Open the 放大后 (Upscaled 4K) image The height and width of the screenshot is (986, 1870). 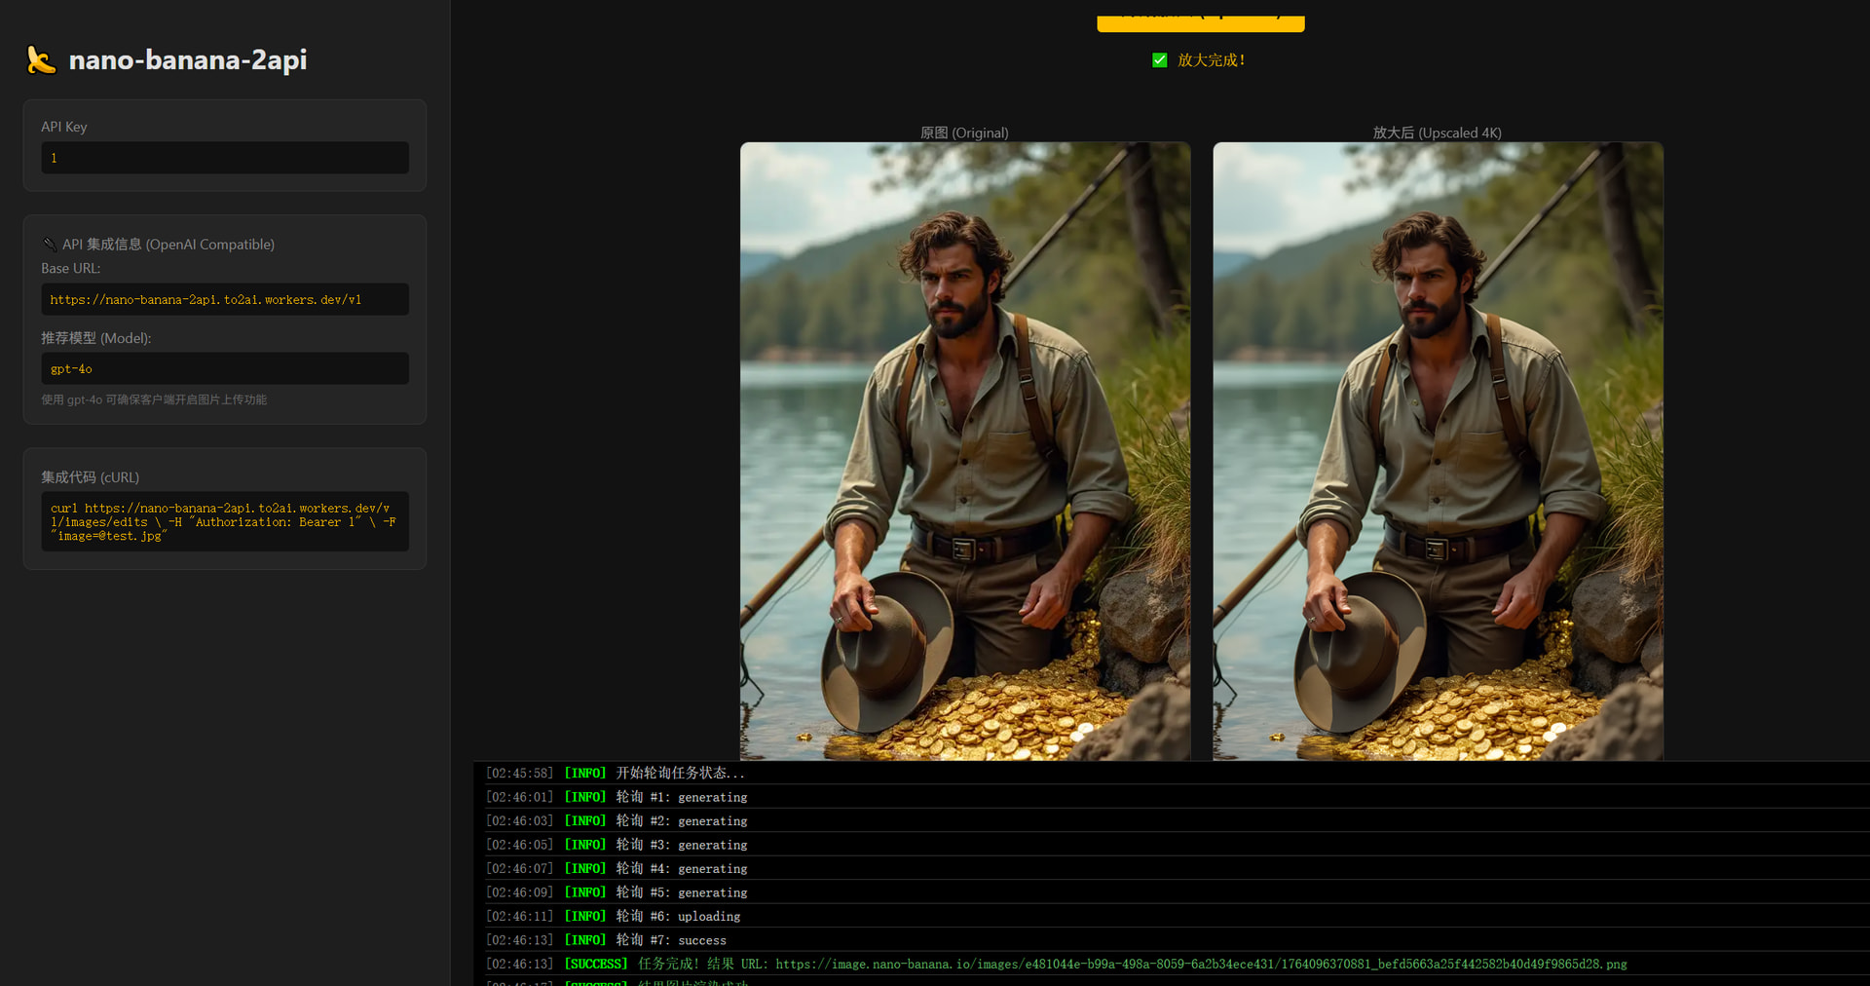tap(1438, 450)
